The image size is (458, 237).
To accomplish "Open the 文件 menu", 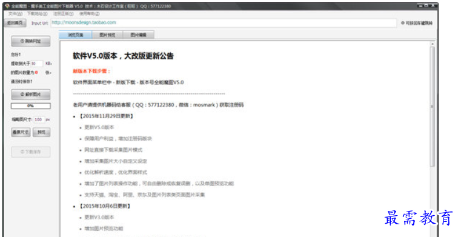I will [15, 14].
